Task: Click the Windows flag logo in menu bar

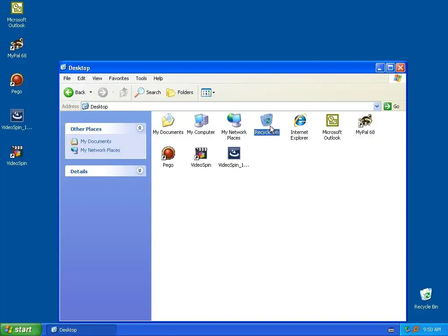Action: [397, 78]
